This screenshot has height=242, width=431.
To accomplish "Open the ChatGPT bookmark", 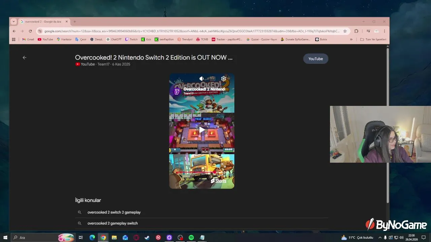I will [x=114, y=39].
